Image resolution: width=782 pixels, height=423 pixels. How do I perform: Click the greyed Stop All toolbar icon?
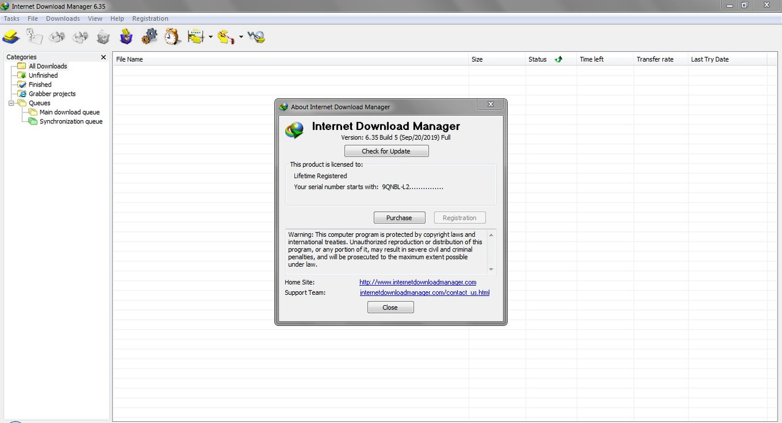coord(80,37)
